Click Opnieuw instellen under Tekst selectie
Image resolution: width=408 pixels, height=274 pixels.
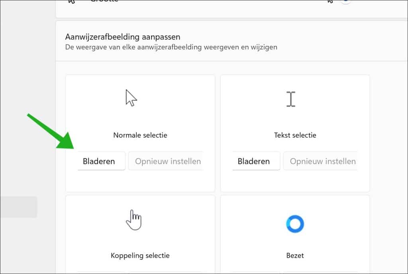click(322, 161)
